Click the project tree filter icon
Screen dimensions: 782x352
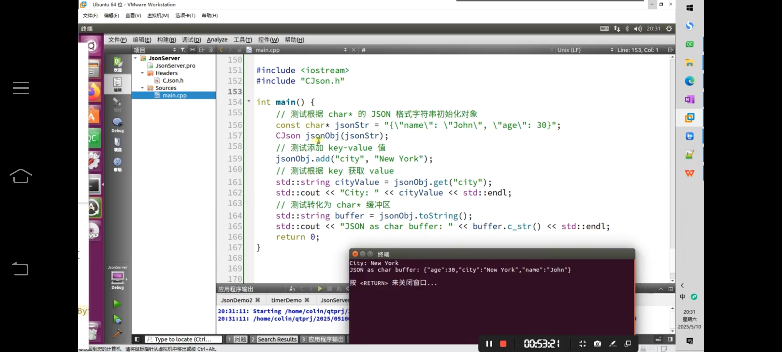pyautogui.click(x=183, y=50)
